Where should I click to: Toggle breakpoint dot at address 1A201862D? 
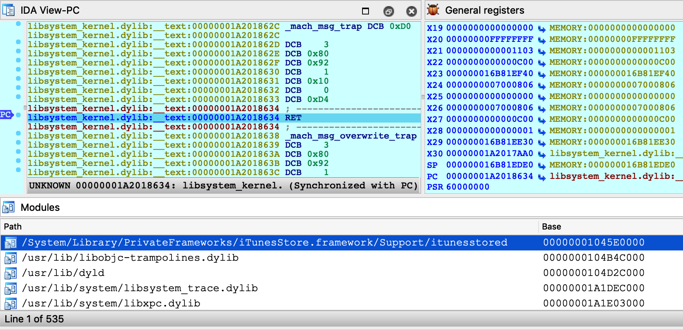coord(18,42)
